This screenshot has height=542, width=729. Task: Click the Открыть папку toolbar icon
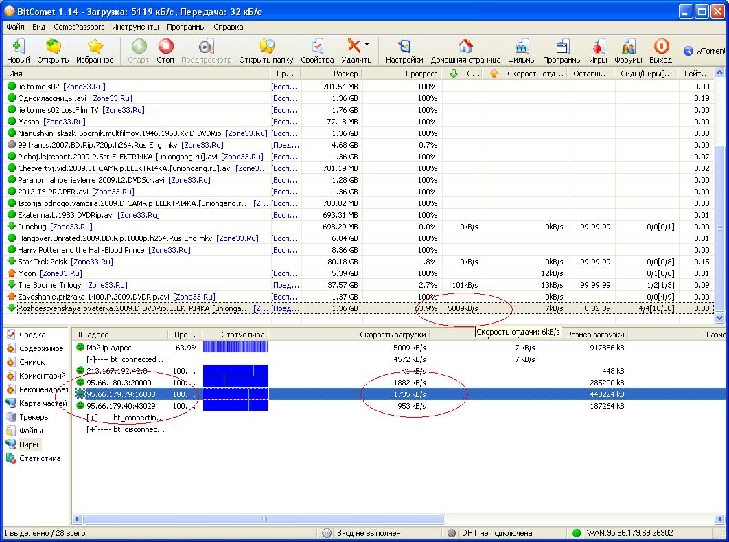266,51
